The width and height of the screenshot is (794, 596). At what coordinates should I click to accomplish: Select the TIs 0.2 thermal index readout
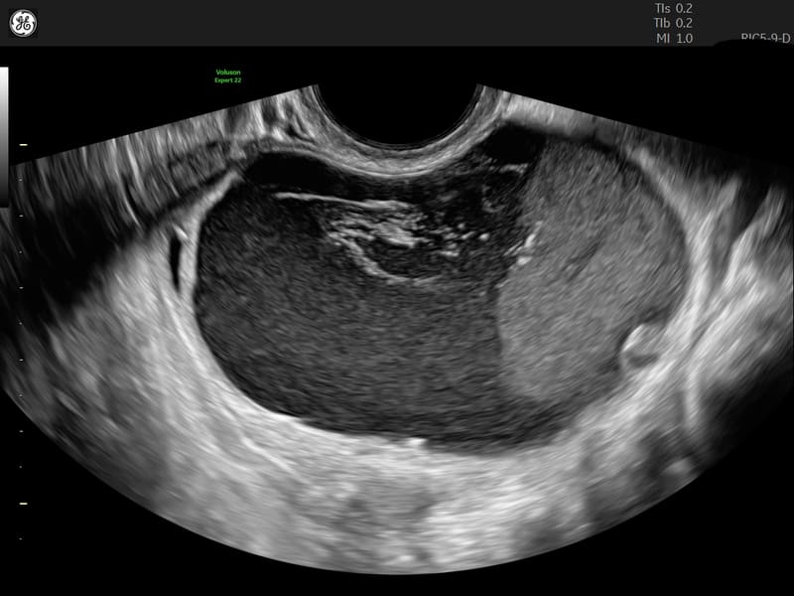coord(674,8)
